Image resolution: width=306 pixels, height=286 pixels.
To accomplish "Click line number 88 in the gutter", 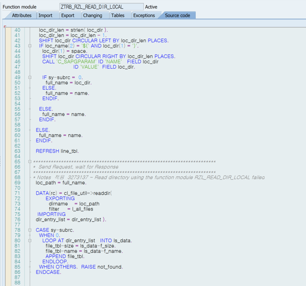I will pos(17,283).
